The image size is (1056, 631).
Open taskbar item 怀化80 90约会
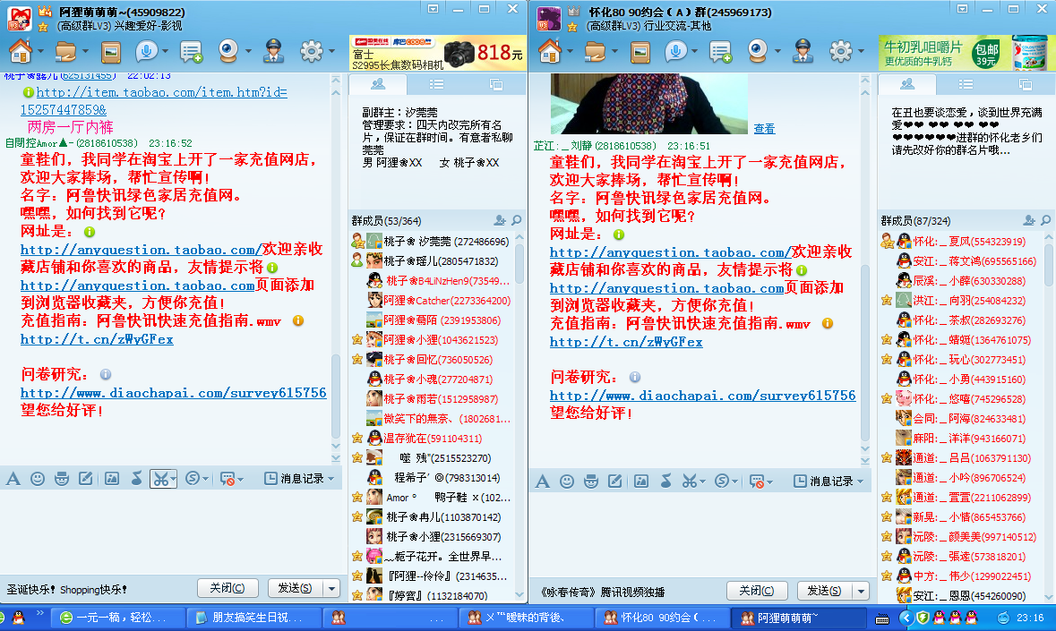661,617
